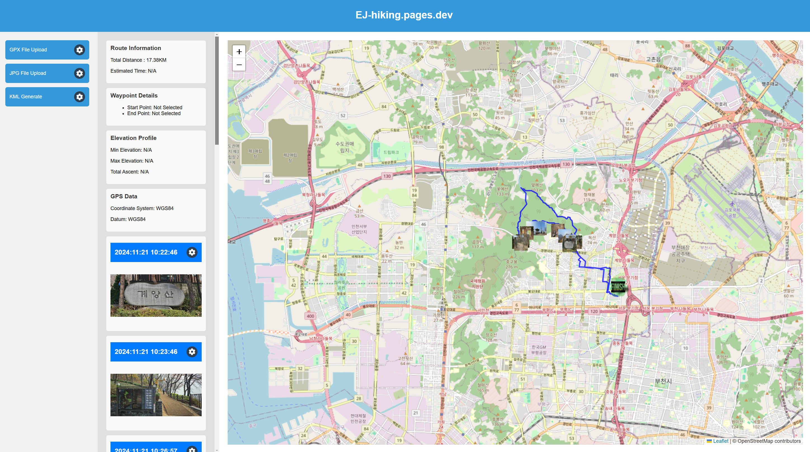
Task: Click the bare forest photo marker on map
Action: click(521, 244)
